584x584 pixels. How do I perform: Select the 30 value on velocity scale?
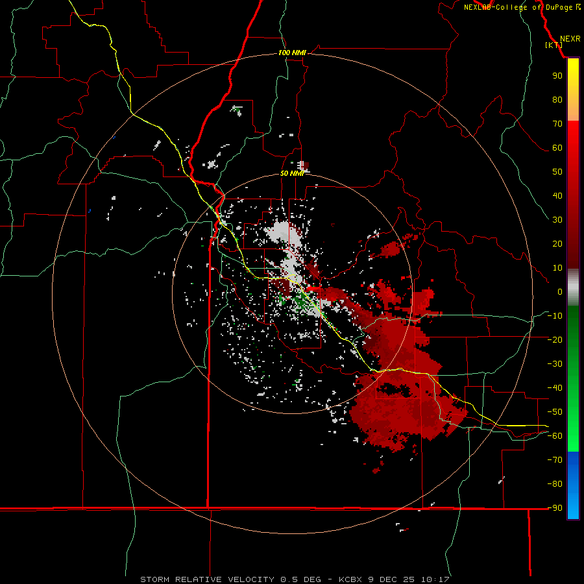point(557,220)
